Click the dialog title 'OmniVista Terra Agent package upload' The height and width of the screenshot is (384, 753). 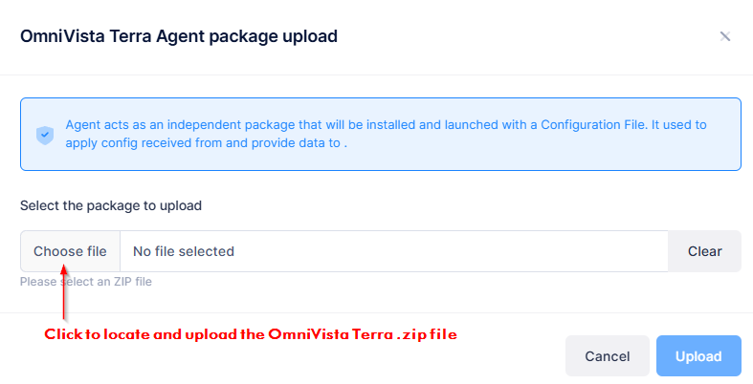point(179,36)
